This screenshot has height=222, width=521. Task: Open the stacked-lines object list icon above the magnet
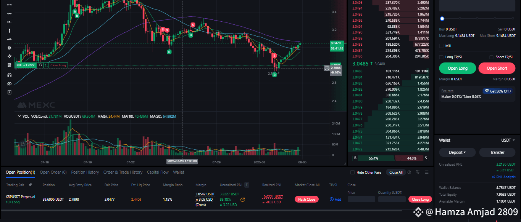pos(10,65)
